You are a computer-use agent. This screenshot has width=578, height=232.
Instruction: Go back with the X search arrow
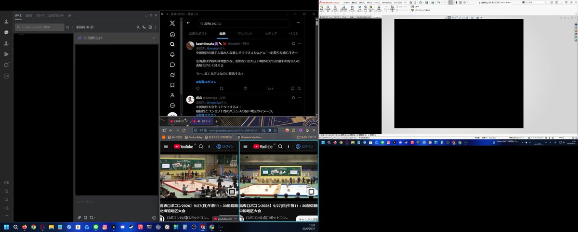coord(188,23)
